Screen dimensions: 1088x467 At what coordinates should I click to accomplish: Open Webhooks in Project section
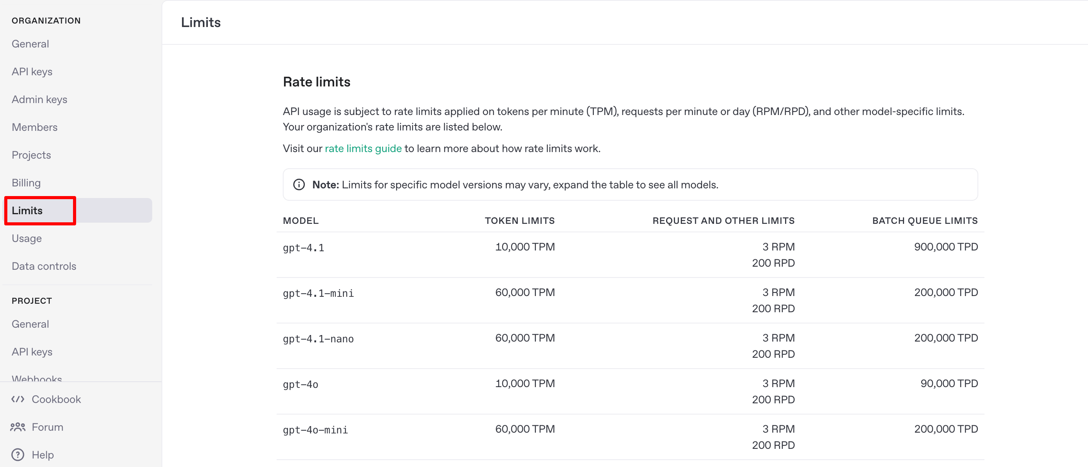pyautogui.click(x=37, y=378)
